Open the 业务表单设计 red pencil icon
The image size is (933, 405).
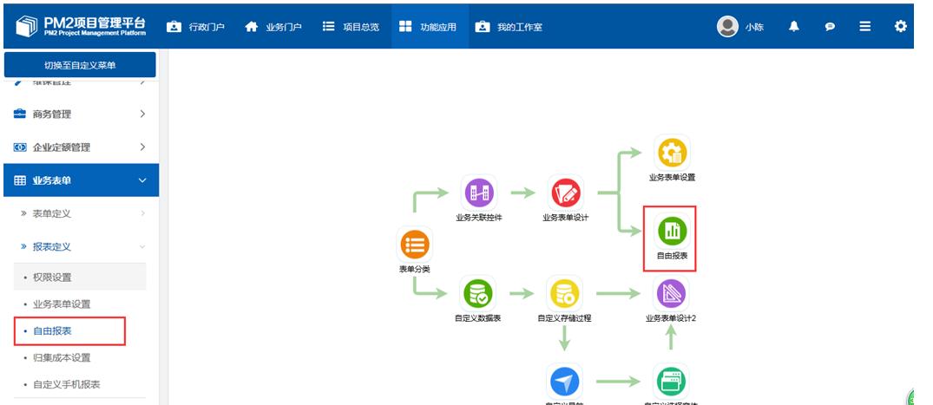click(565, 193)
